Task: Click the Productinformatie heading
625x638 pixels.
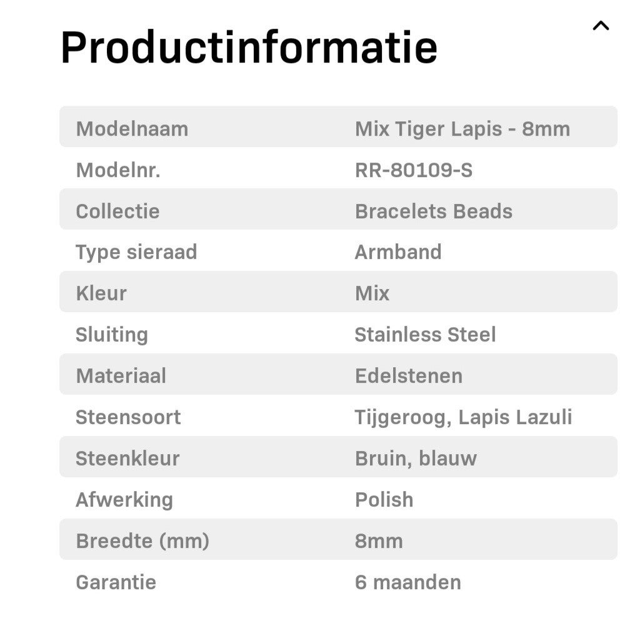Action: (x=249, y=47)
